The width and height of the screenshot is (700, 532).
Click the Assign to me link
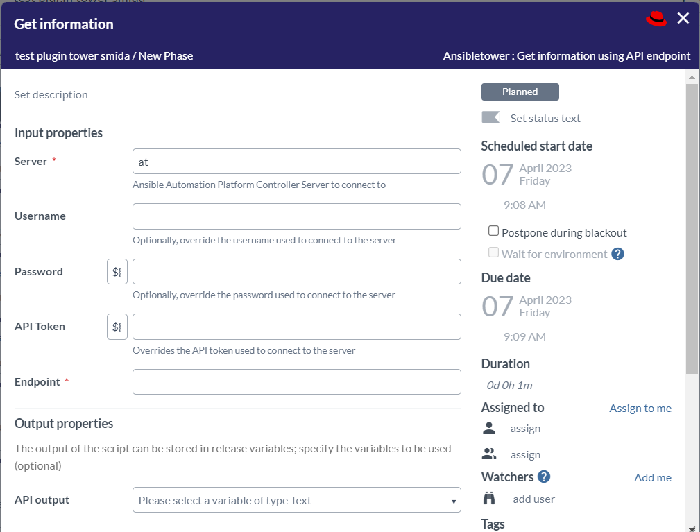640,408
